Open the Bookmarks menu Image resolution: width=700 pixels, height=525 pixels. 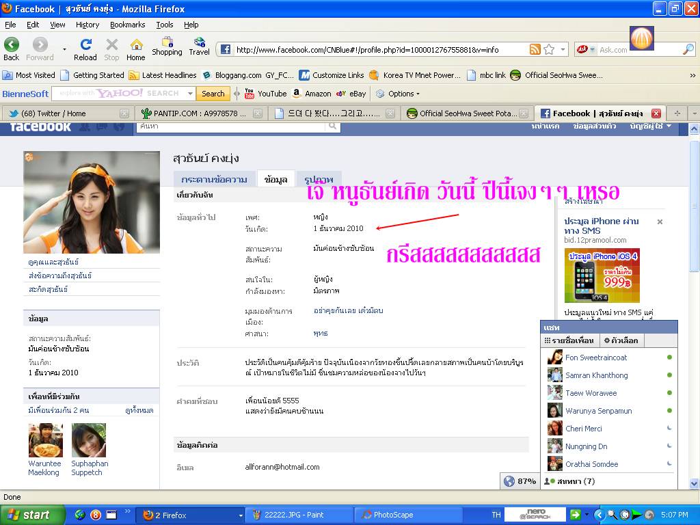(128, 25)
